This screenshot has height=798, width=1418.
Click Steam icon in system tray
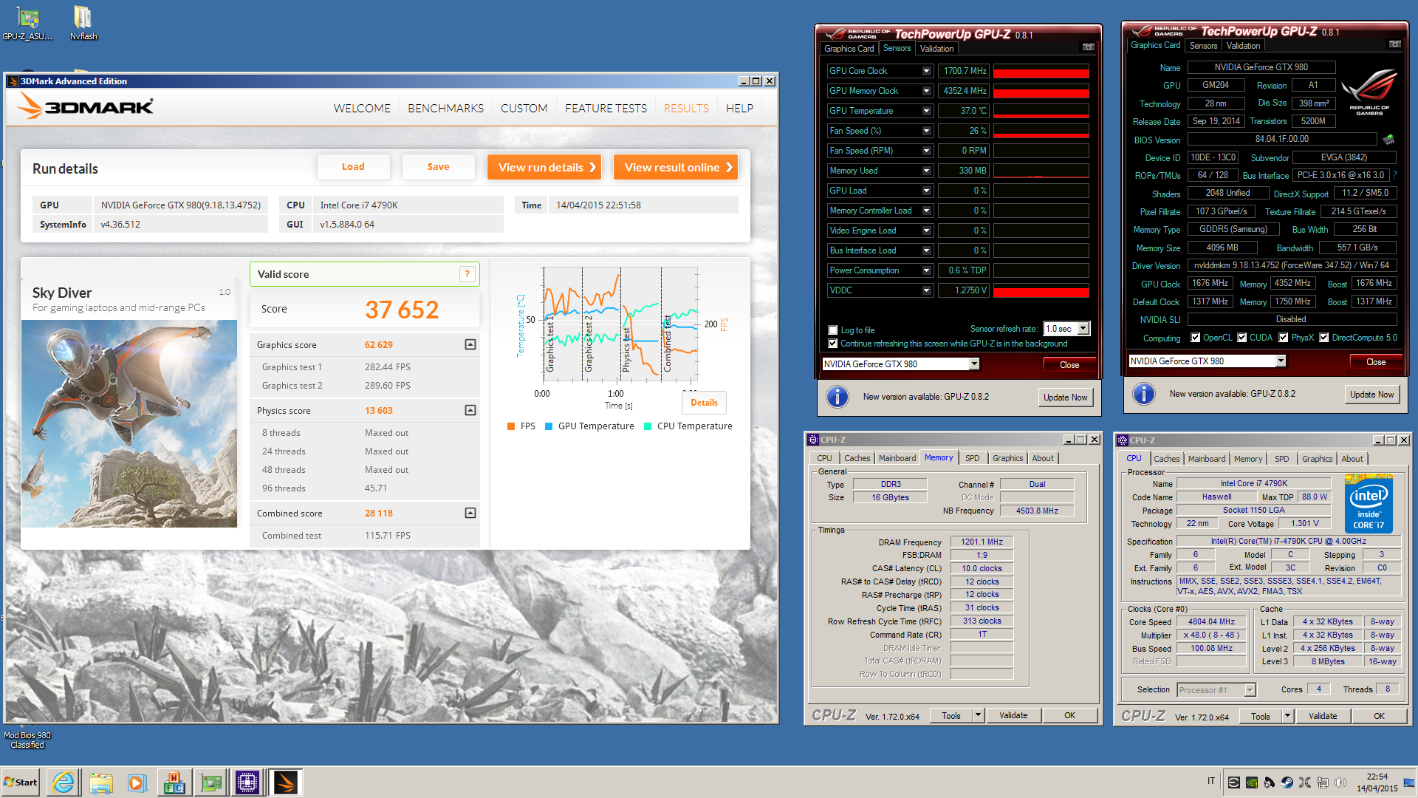point(1287,782)
